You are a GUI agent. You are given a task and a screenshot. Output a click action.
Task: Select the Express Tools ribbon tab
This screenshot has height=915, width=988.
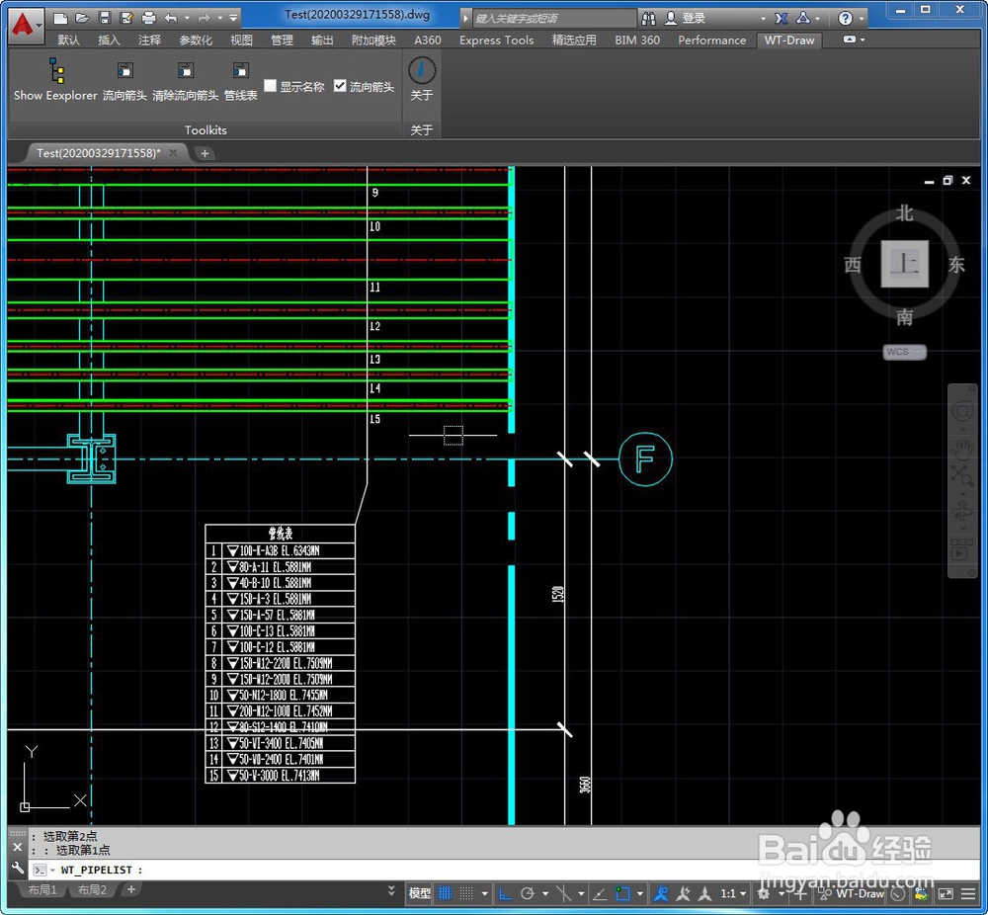[497, 40]
